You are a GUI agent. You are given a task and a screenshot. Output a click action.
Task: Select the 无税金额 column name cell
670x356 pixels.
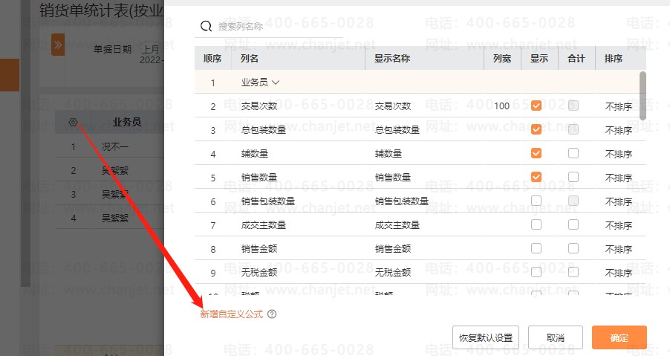[x=259, y=273]
